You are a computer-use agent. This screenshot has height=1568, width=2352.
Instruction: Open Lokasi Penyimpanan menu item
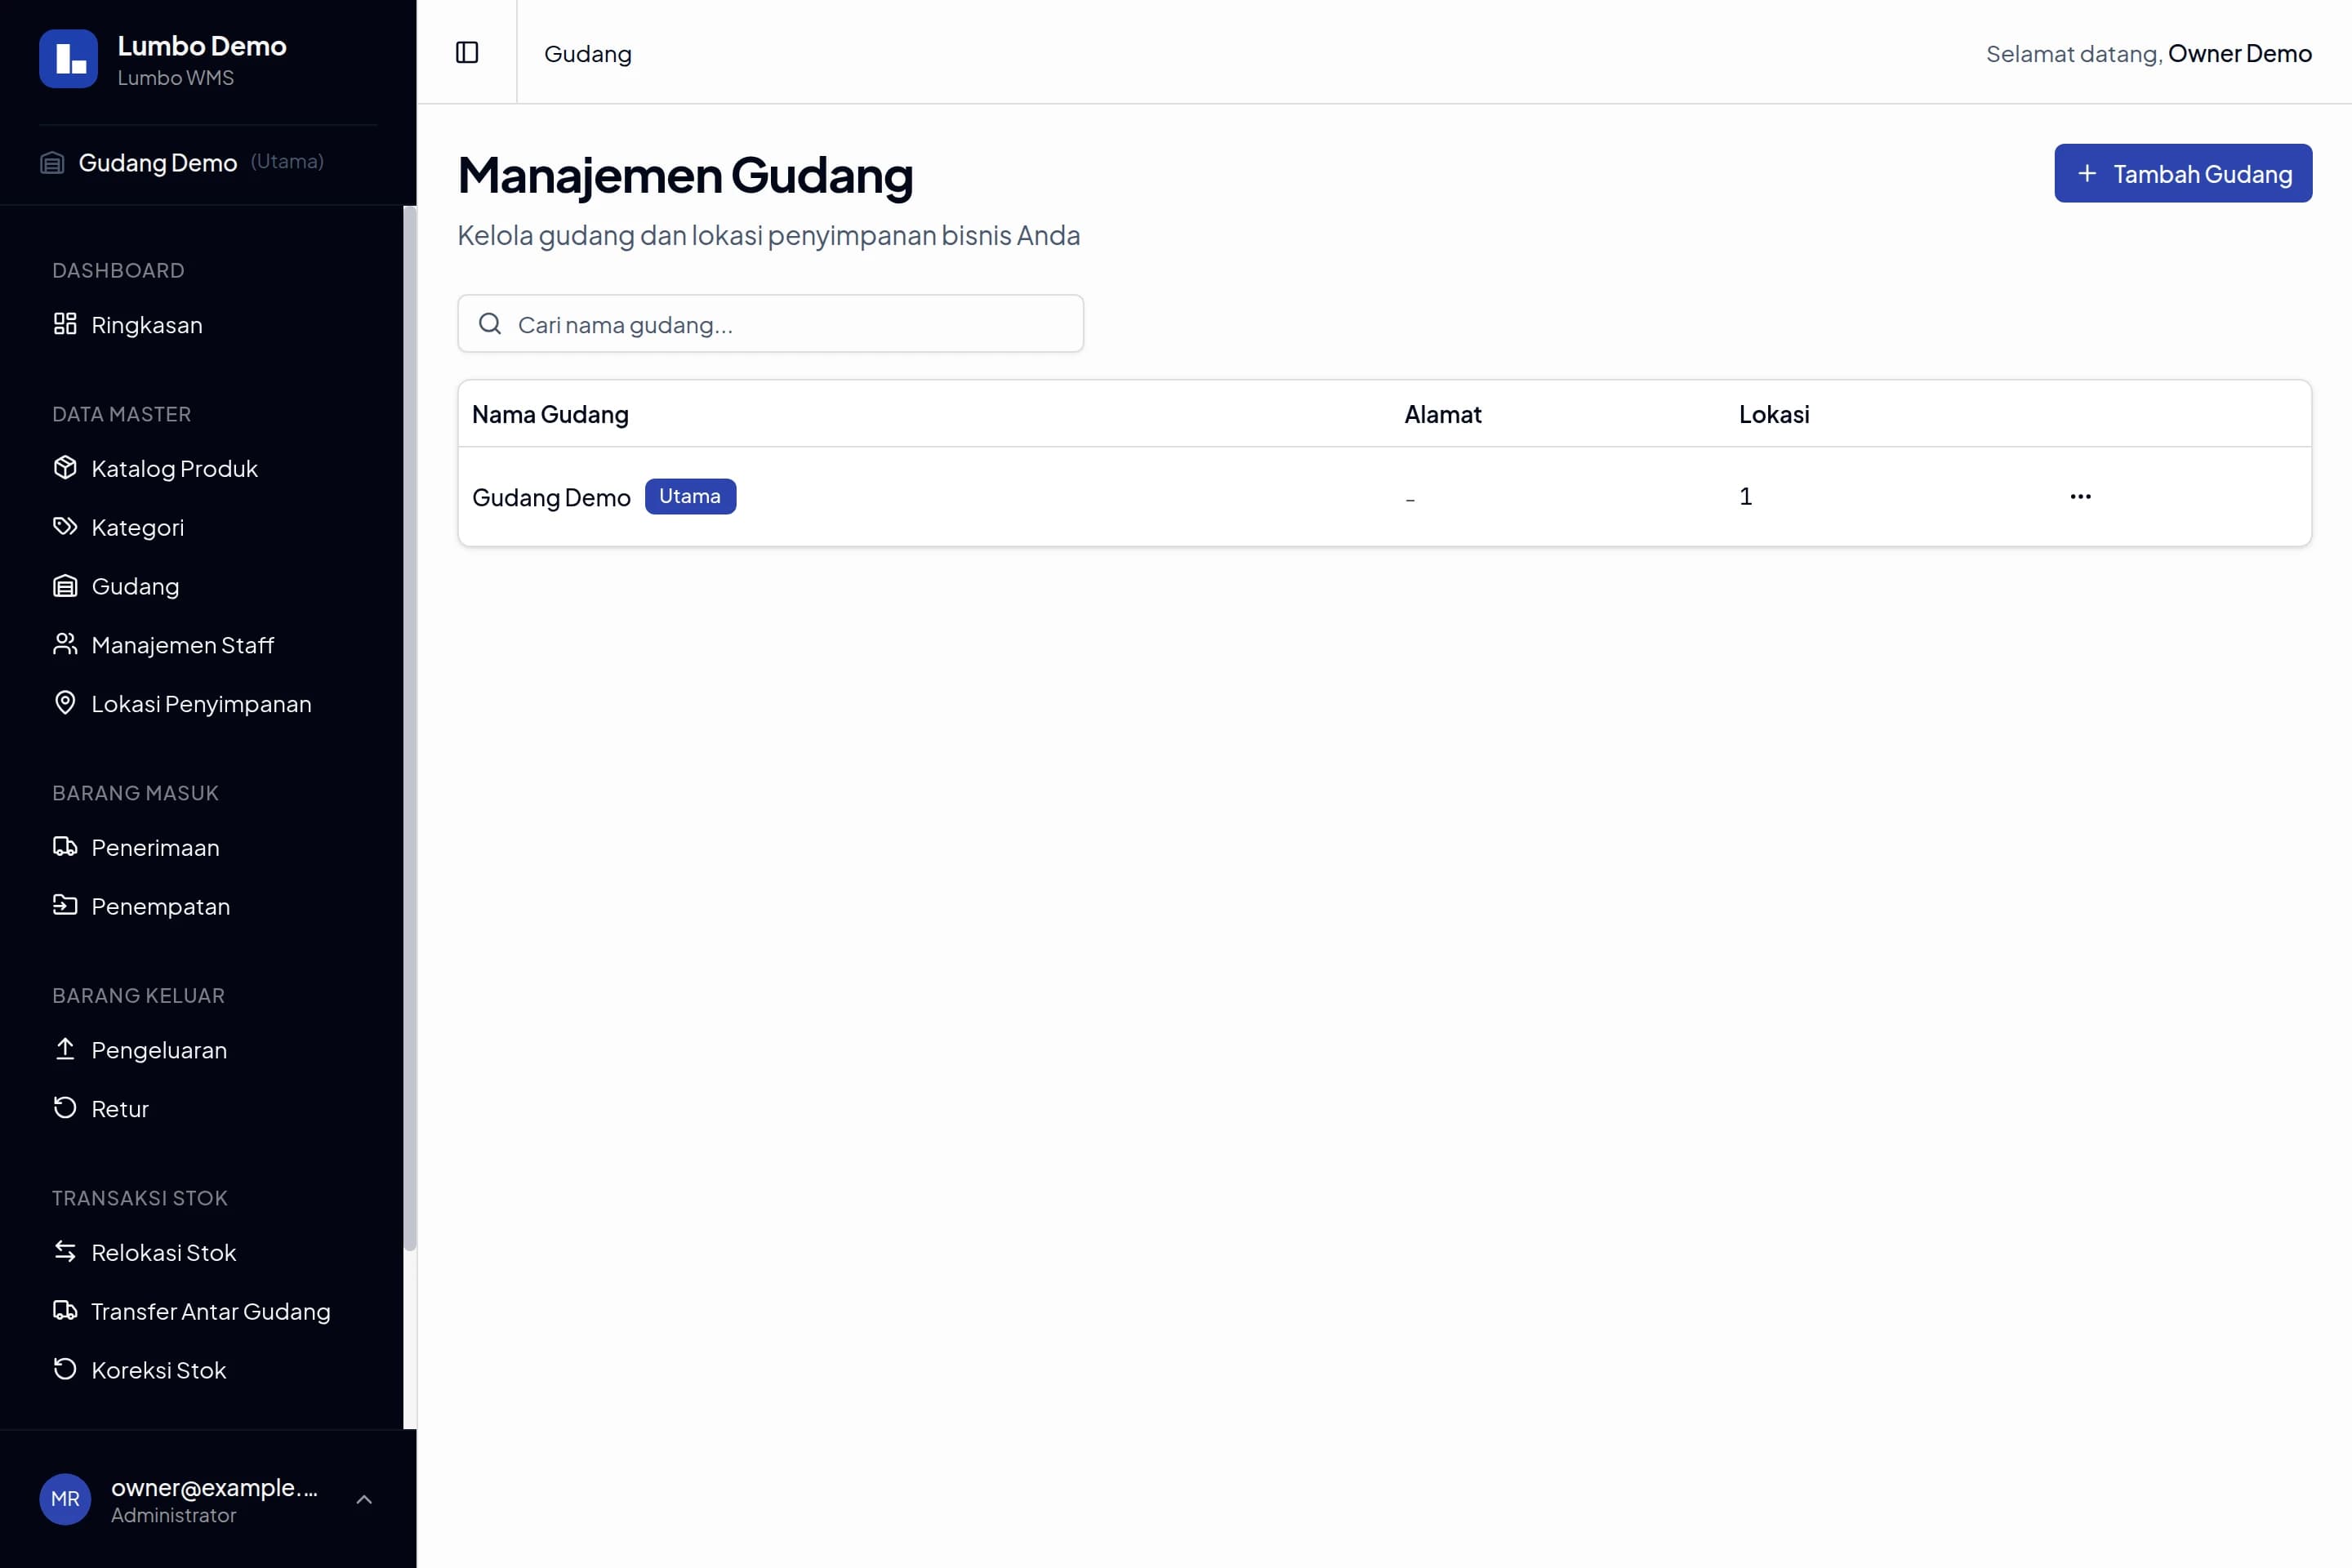pyautogui.click(x=208, y=704)
